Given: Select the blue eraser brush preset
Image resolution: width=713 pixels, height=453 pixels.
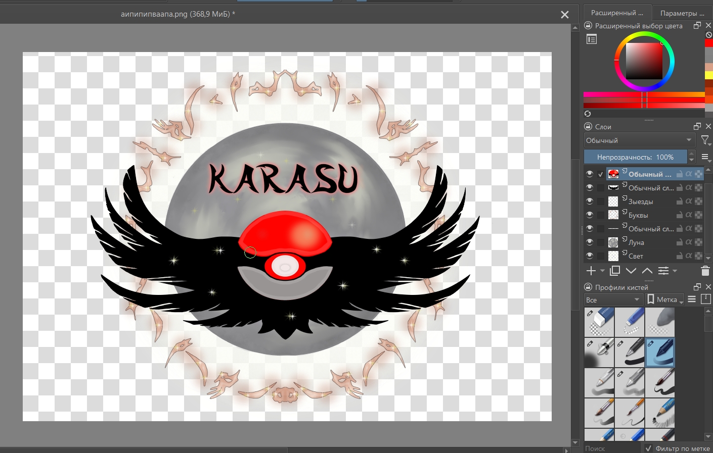Looking at the screenshot, I should (x=599, y=322).
